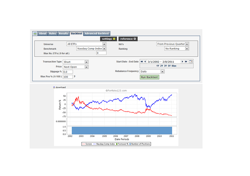Screen dimensions: 250x176
Task: Expand the reference section
Action: pos(128,39)
